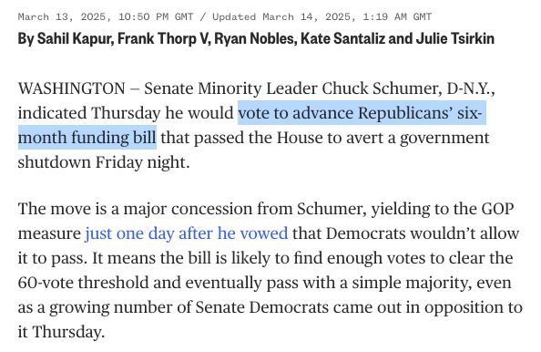Click the WASHINGTON dateline word

tap(71, 88)
